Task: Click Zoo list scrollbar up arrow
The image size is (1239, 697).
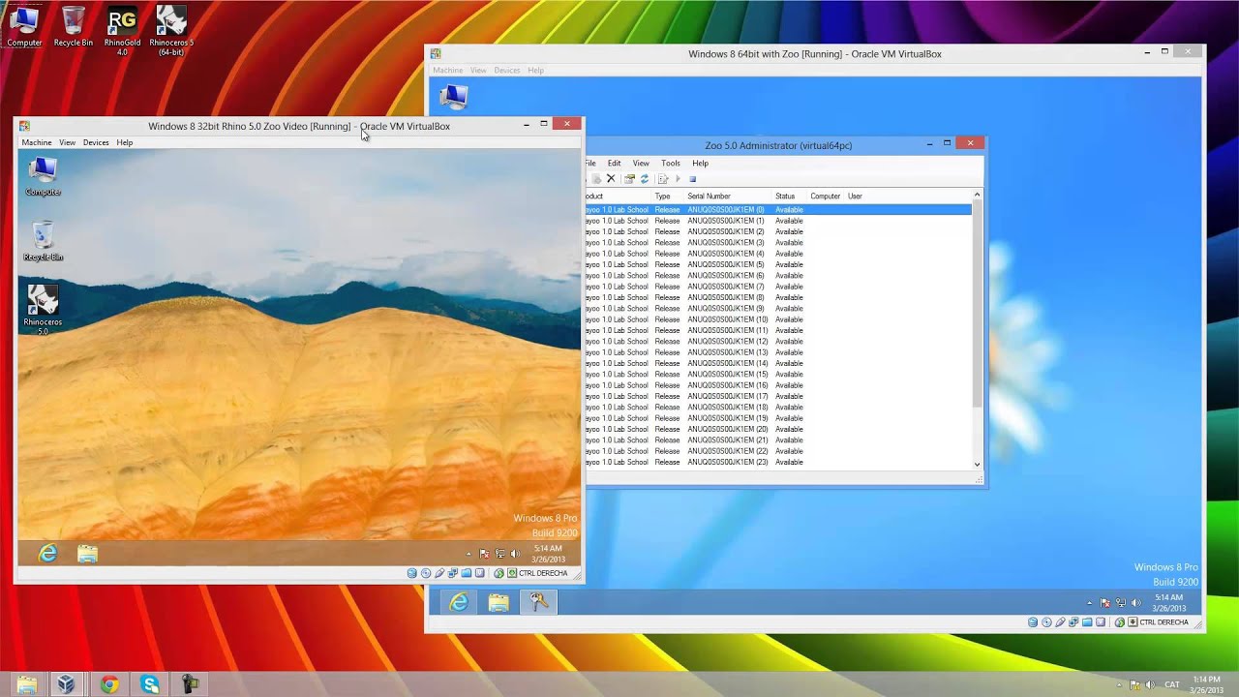Action: click(x=977, y=196)
